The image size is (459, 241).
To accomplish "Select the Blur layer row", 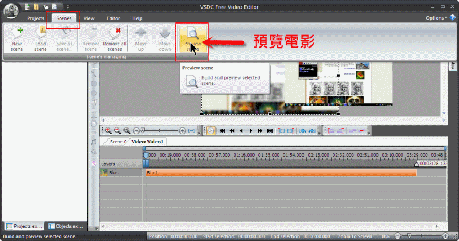I will tap(122, 173).
